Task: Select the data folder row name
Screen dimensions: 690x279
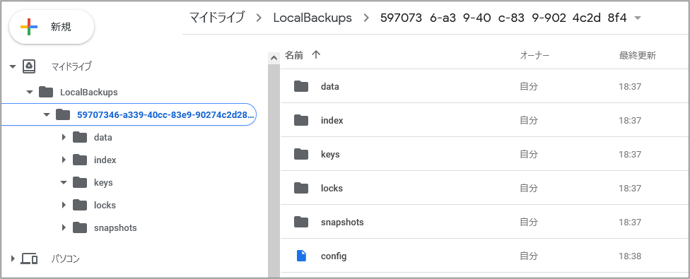Action: [330, 87]
